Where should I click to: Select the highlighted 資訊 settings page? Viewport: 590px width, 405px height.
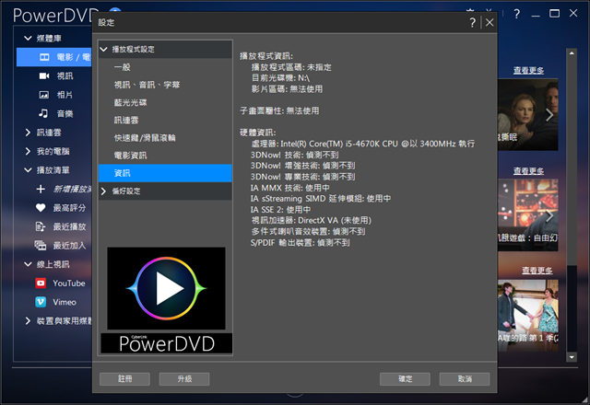[165, 173]
